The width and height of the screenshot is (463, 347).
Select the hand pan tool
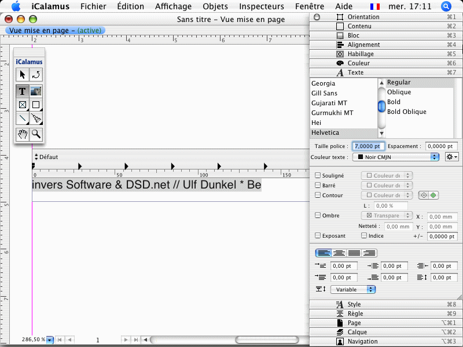click(x=23, y=135)
